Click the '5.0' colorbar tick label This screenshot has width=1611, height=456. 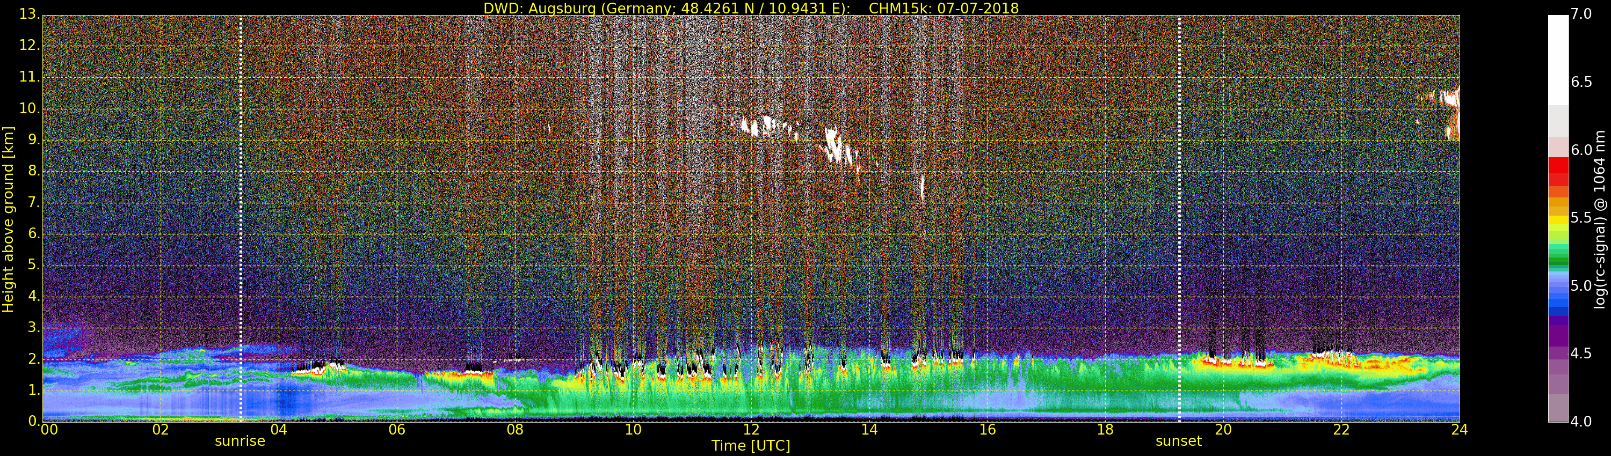(x=1581, y=285)
